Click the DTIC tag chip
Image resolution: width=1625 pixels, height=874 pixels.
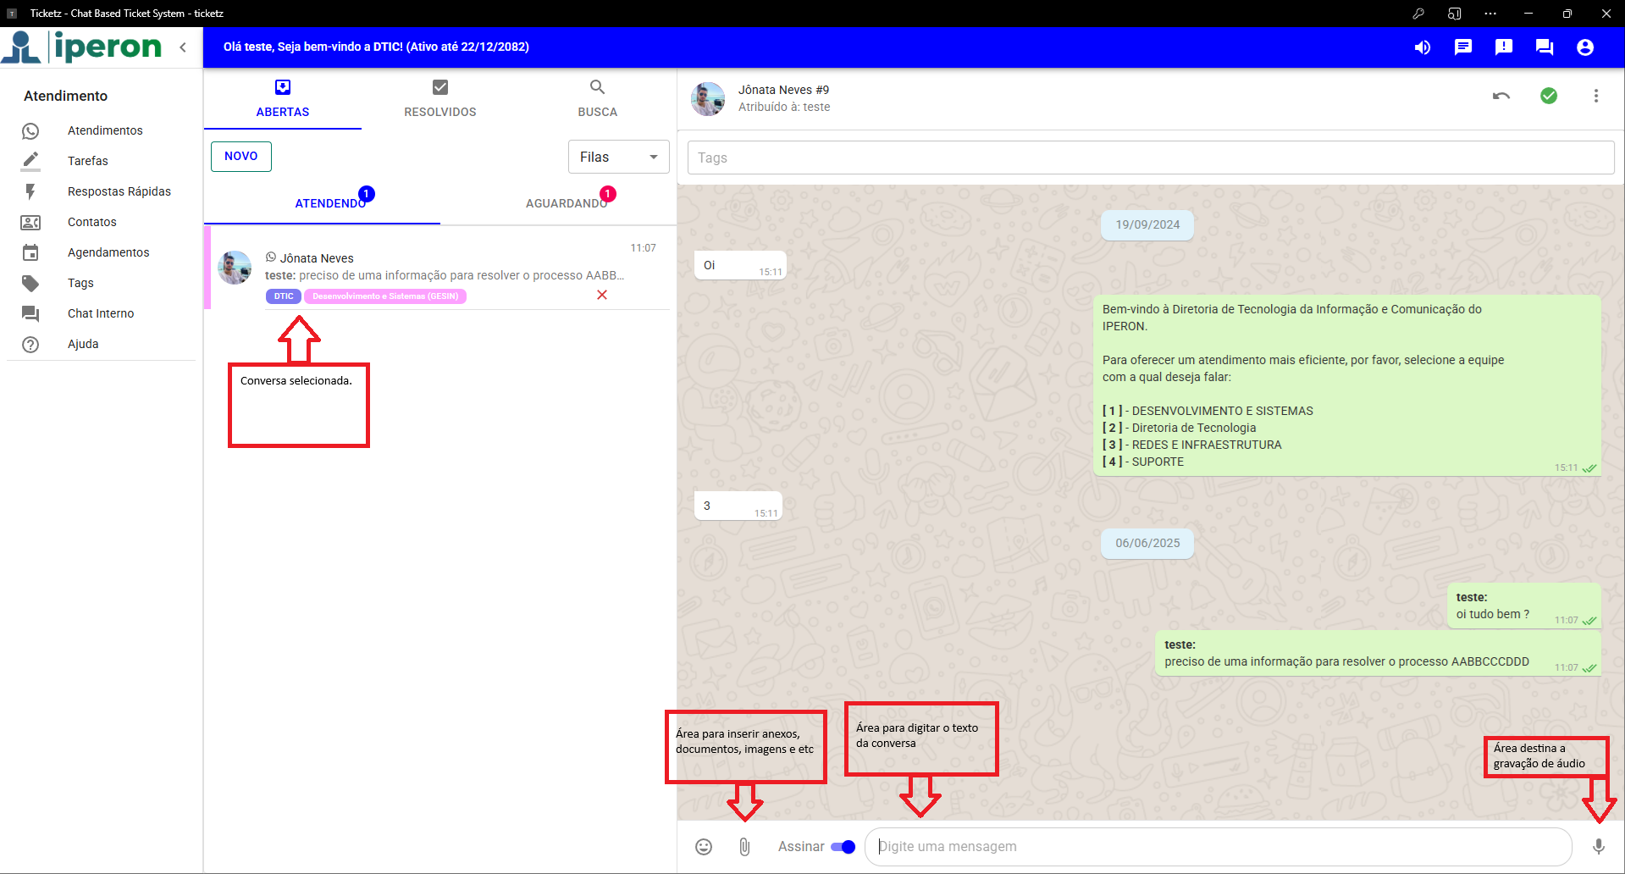coord(284,296)
